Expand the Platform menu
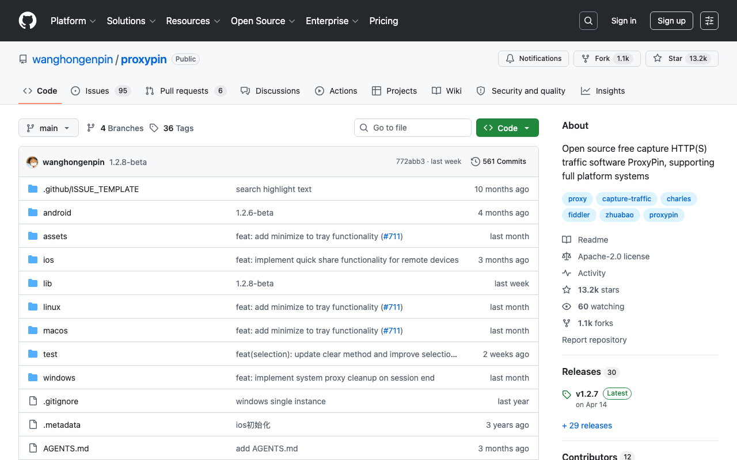The image size is (737, 460). click(x=73, y=21)
